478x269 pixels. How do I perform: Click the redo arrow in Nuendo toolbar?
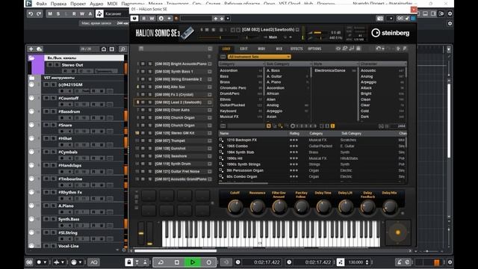[x=39, y=13]
